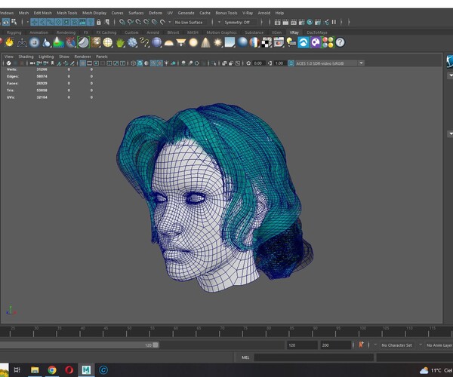The image size is (453, 377).
Task: Click the V-Ray light lister bulb icon
Action: (291, 42)
